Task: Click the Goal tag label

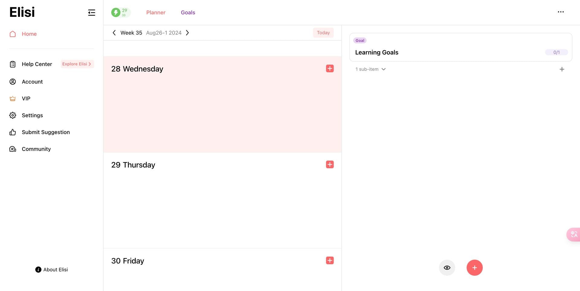Action: [360, 40]
